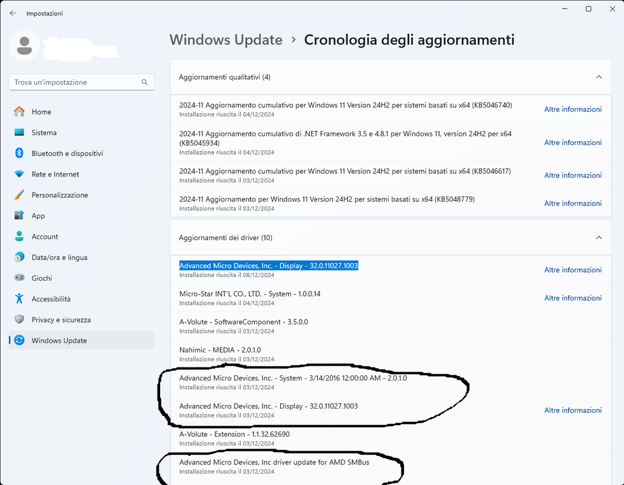Select Rete e Internet section
Image resolution: width=624 pixels, height=485 pixels.
point(81,174)
